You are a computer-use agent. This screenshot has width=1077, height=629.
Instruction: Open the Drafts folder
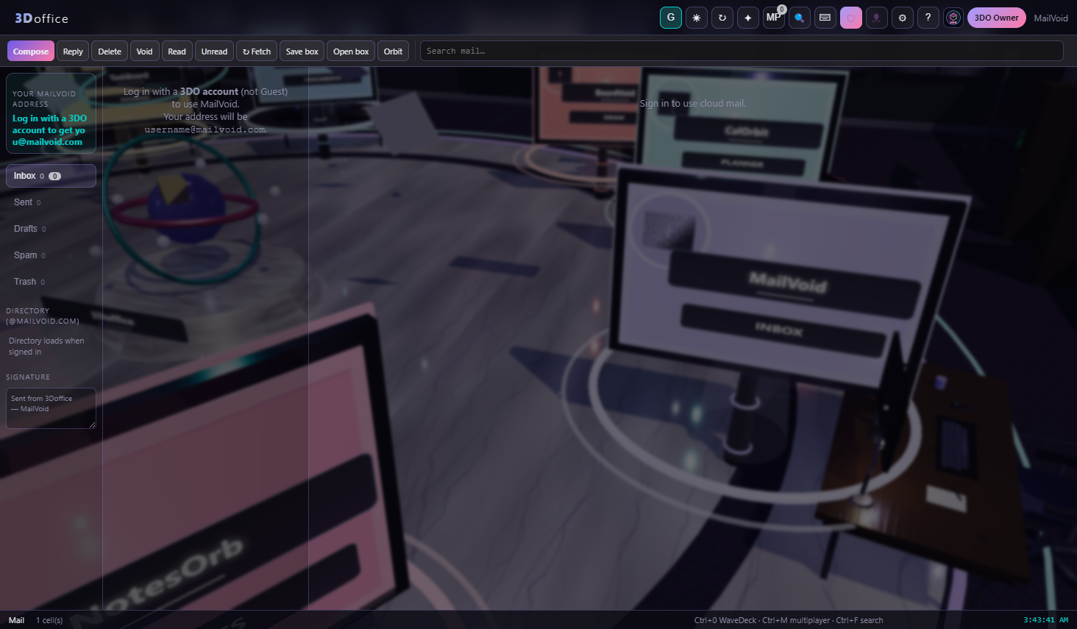click(51, 229)
